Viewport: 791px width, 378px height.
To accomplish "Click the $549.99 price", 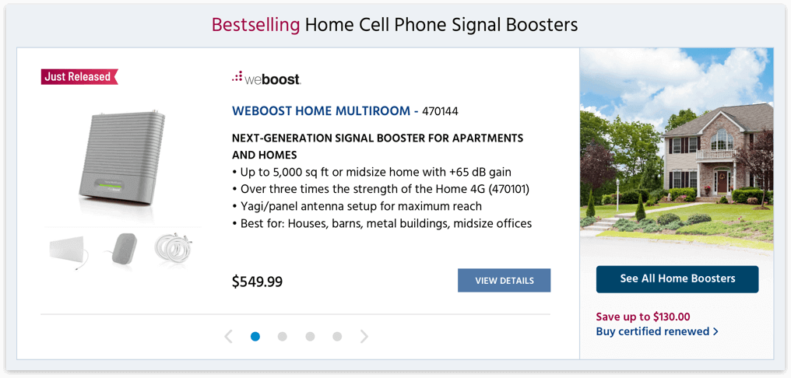I will pyautogui.click(x=257, y=282).
